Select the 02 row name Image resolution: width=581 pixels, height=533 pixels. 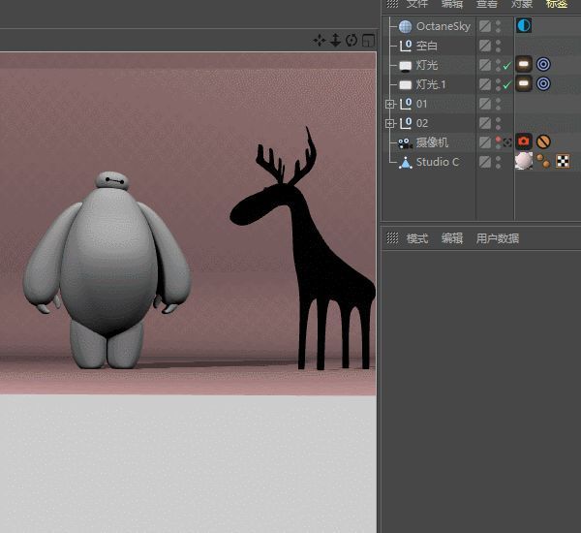click(422, 123)
